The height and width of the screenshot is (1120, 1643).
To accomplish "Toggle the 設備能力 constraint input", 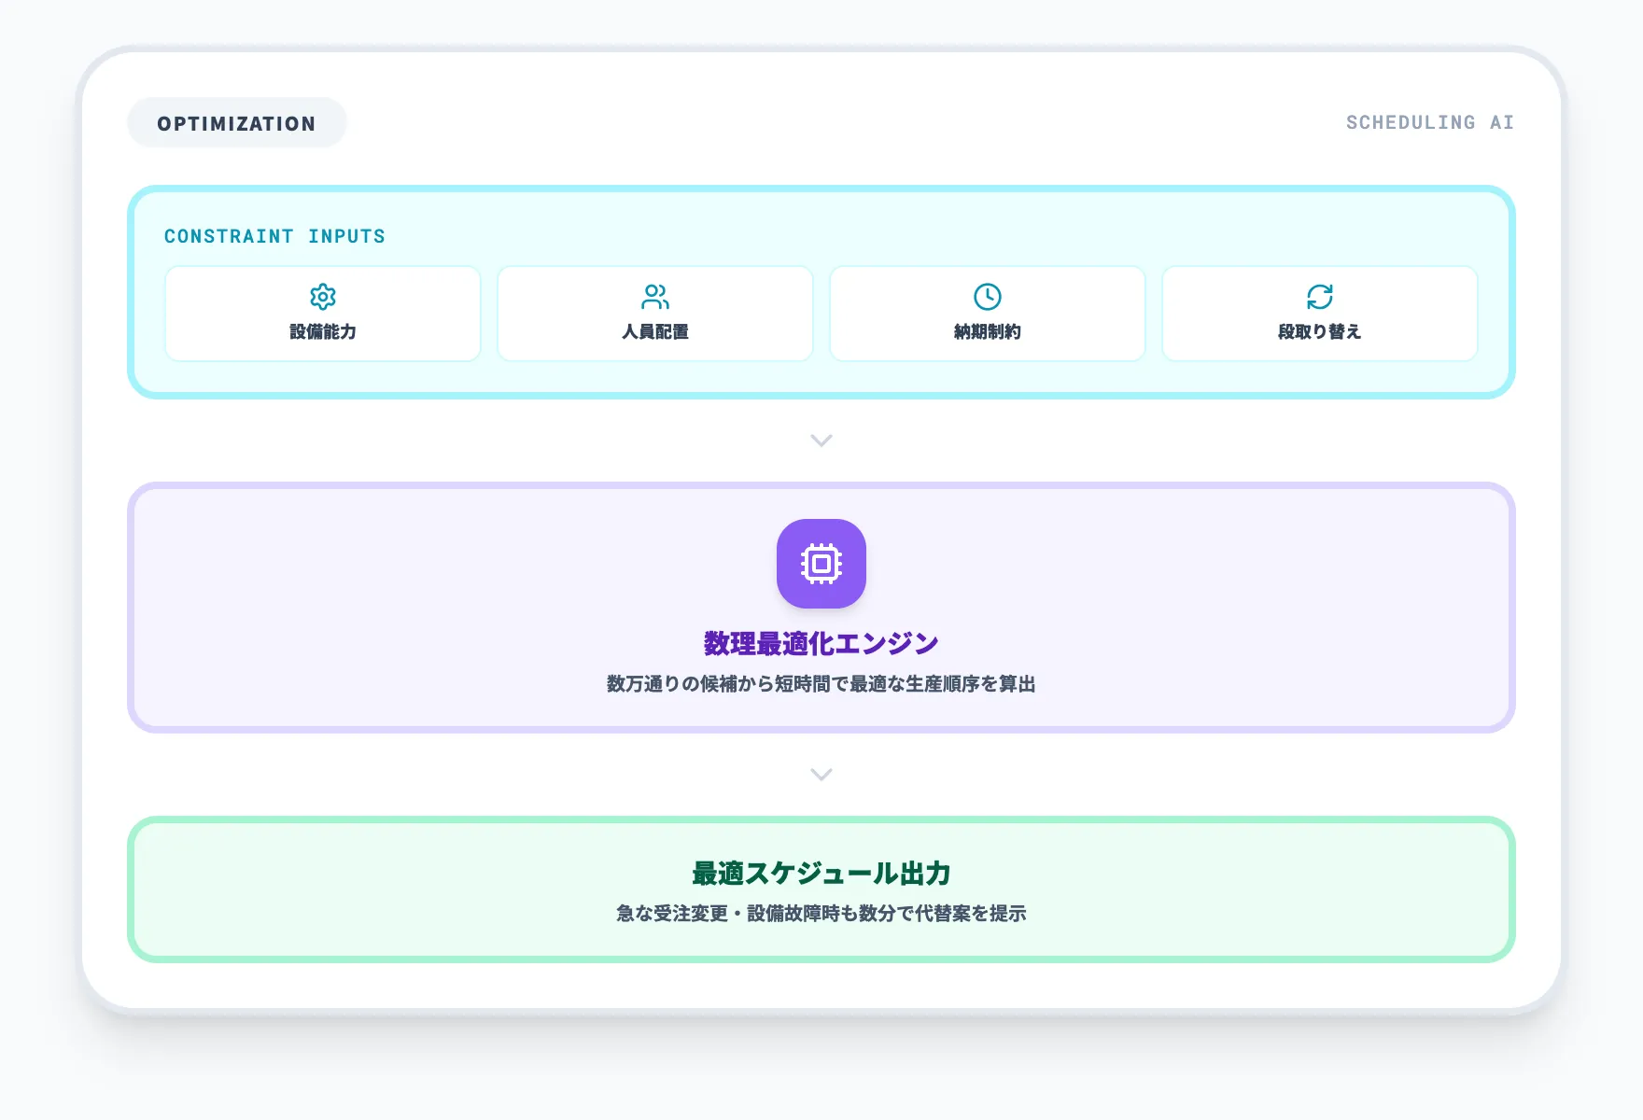I will (322, 314).
